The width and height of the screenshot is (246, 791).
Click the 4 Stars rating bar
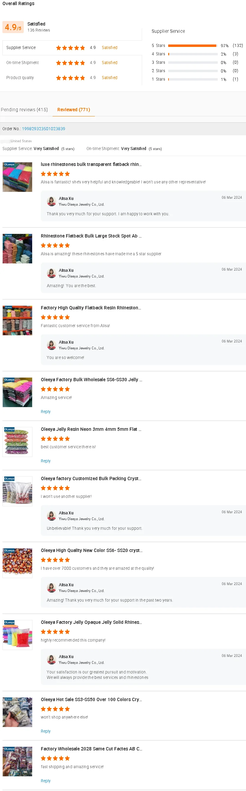tap(193, 54)
